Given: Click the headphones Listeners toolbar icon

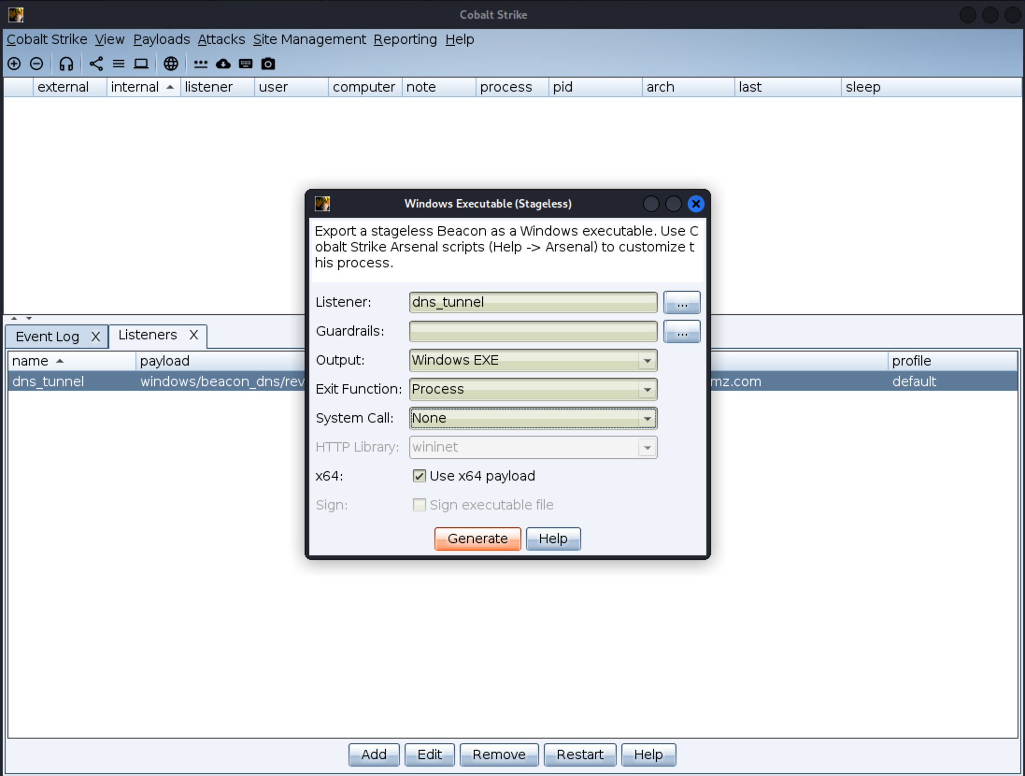Looking at the screenshot, I should click(66, 64).
